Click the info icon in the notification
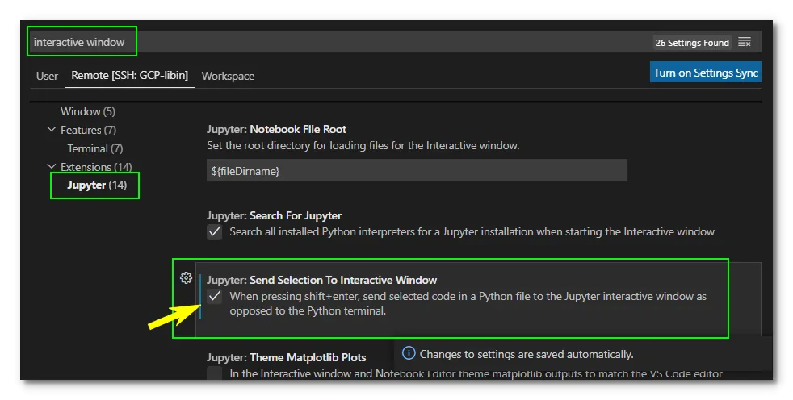 pos(409,353)
